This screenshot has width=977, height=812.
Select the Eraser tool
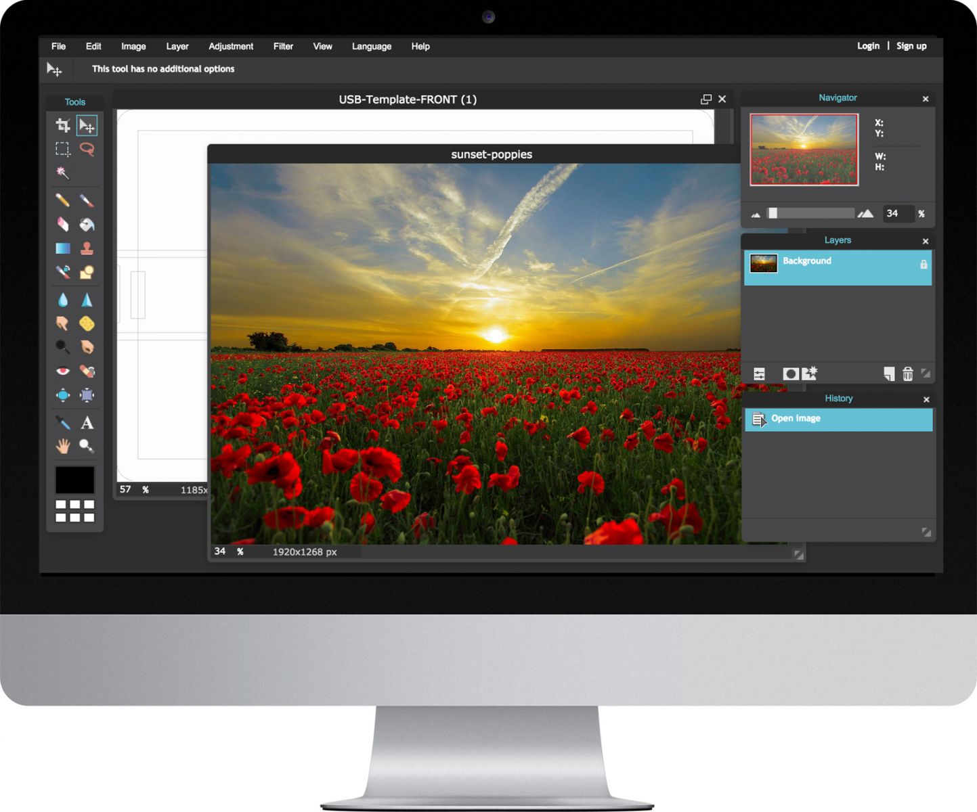(63, 224)
